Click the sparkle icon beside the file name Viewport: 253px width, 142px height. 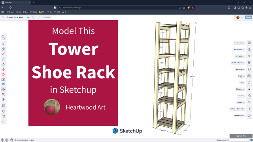[28, 17]
